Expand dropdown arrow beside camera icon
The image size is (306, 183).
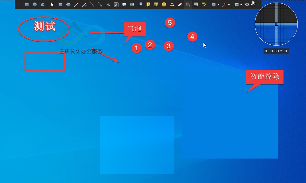pos(241,5)
